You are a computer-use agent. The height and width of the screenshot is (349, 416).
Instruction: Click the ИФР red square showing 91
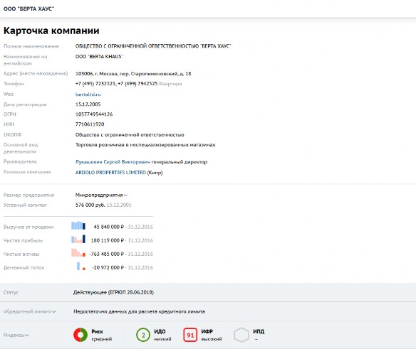point(190,335)
